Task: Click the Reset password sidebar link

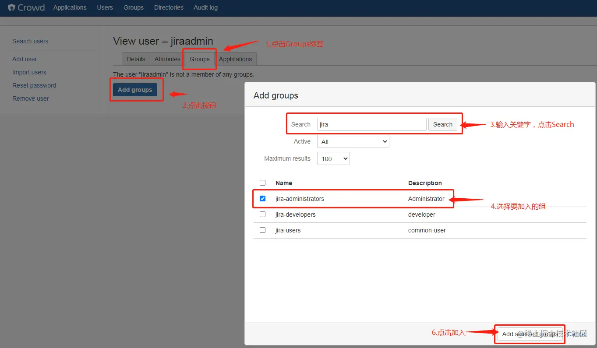Action: (x=34, y=85)
